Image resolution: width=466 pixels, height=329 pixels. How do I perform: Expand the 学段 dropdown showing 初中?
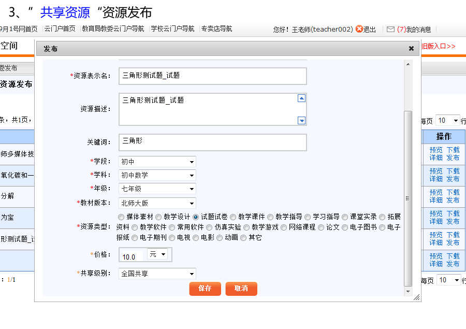[x=157, y=162]
